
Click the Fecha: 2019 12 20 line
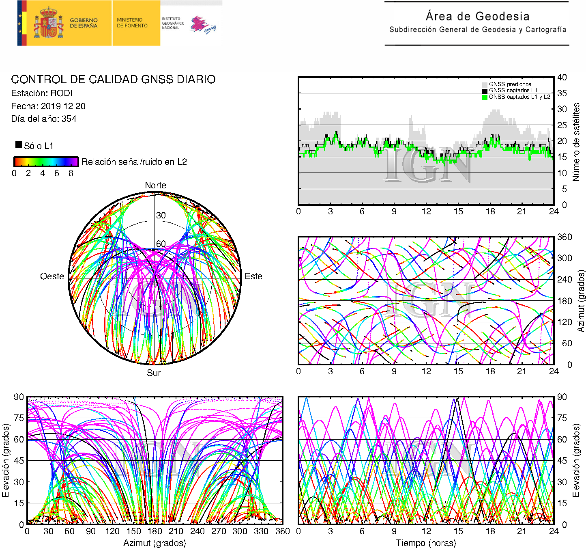click(48, 106)
